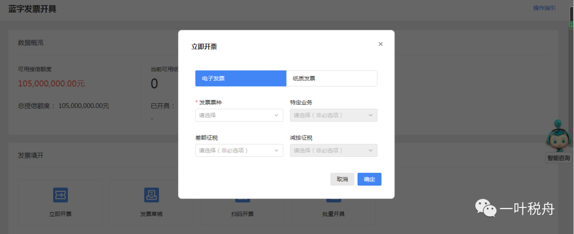Click the 批量开具 label
Image resolution: width=574 pixels, height=234 pixels.
(x=333, y=214)
